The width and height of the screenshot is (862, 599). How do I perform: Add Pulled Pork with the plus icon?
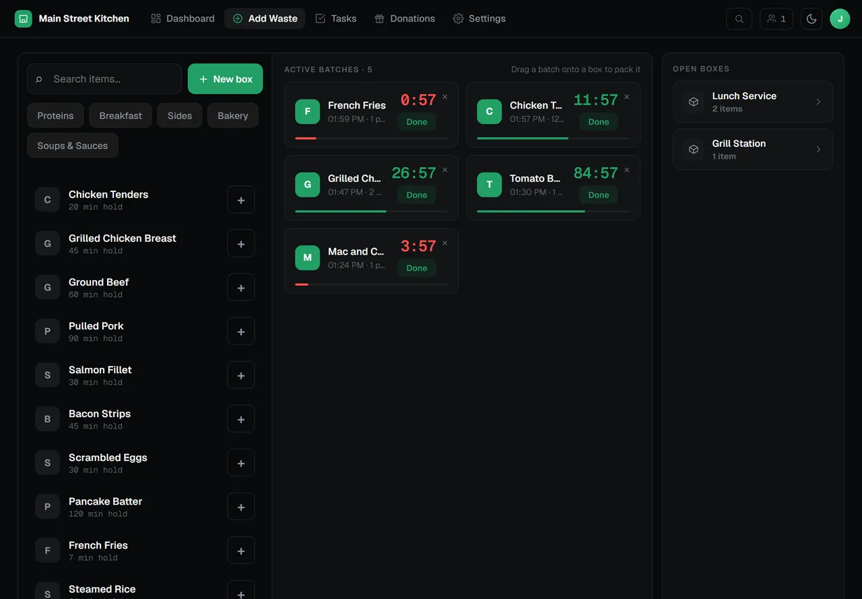click(x=241, y=332)
